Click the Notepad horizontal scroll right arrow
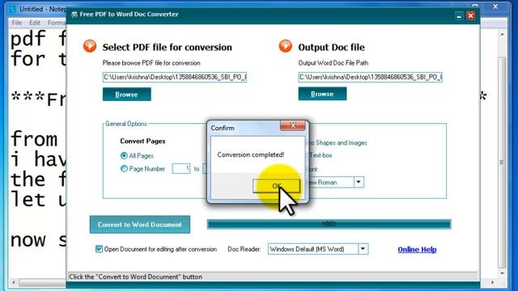 point(493,282)
